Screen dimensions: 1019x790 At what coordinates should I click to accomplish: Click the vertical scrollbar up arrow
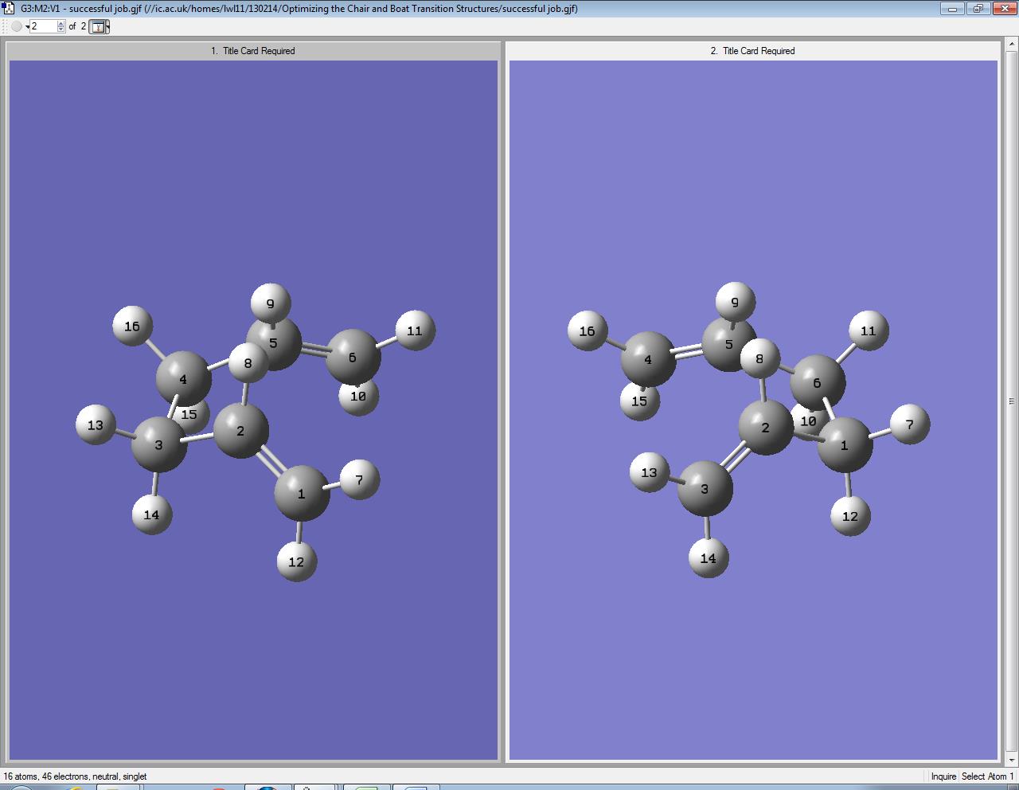(x=1012, y=45)
